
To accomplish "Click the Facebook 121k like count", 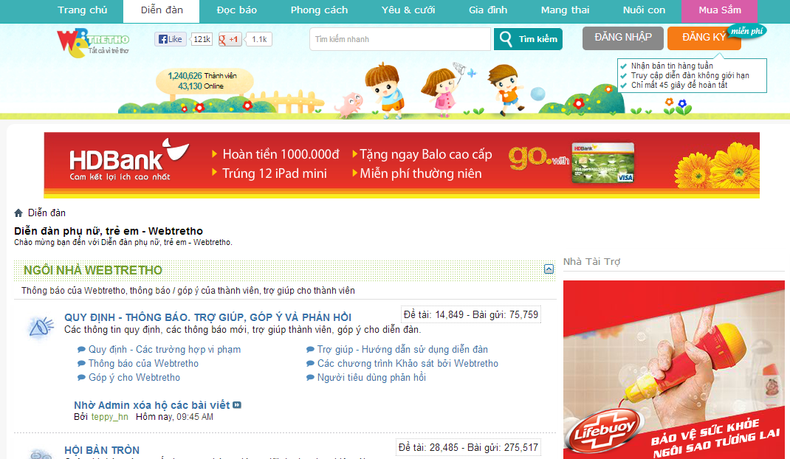I will click(202, 39).
